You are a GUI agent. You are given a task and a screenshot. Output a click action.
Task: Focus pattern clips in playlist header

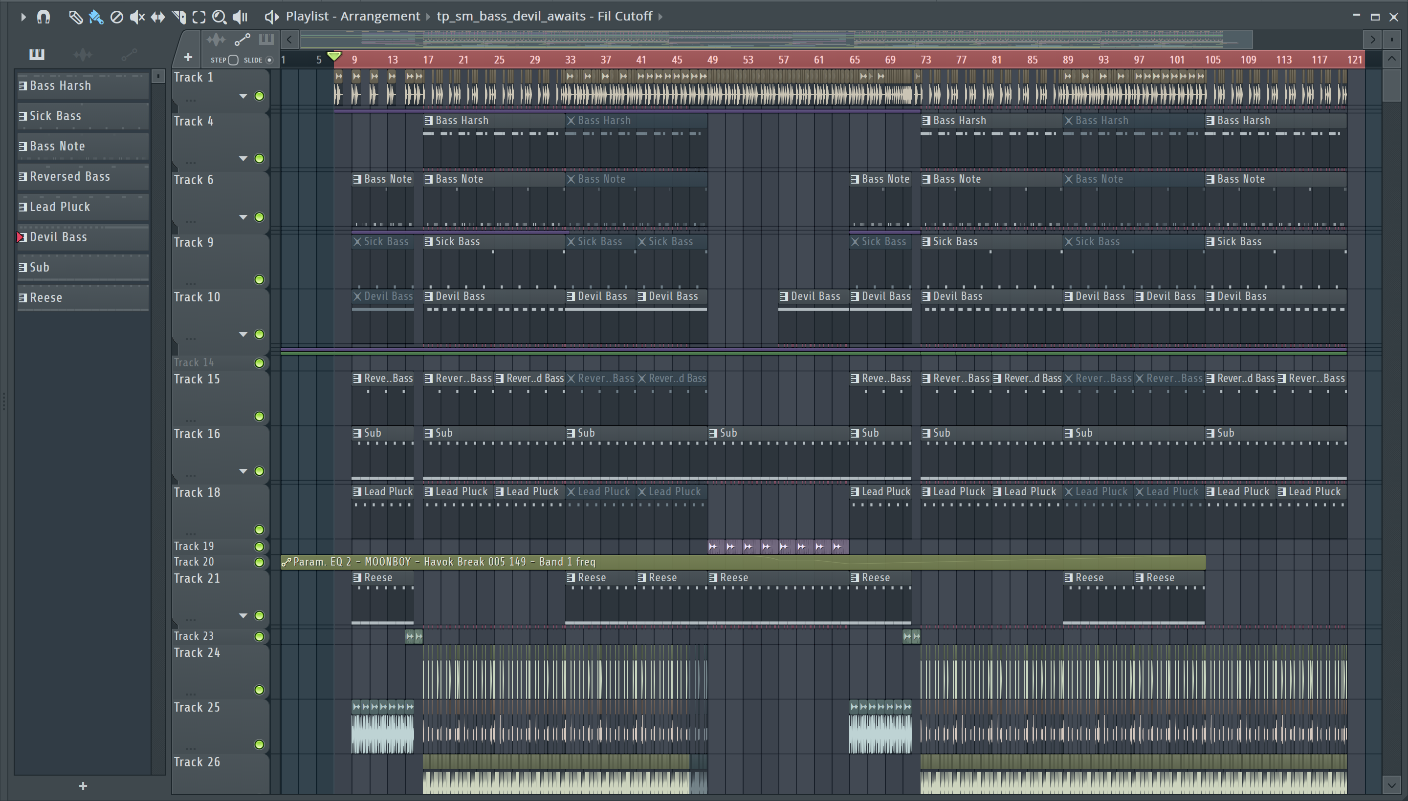(x=266, y=40)
